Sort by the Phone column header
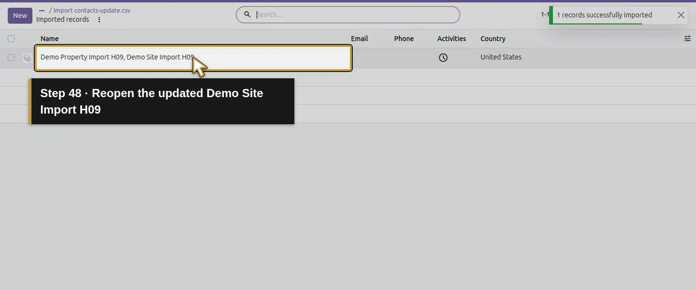696x290 pixels. [404, 39]
